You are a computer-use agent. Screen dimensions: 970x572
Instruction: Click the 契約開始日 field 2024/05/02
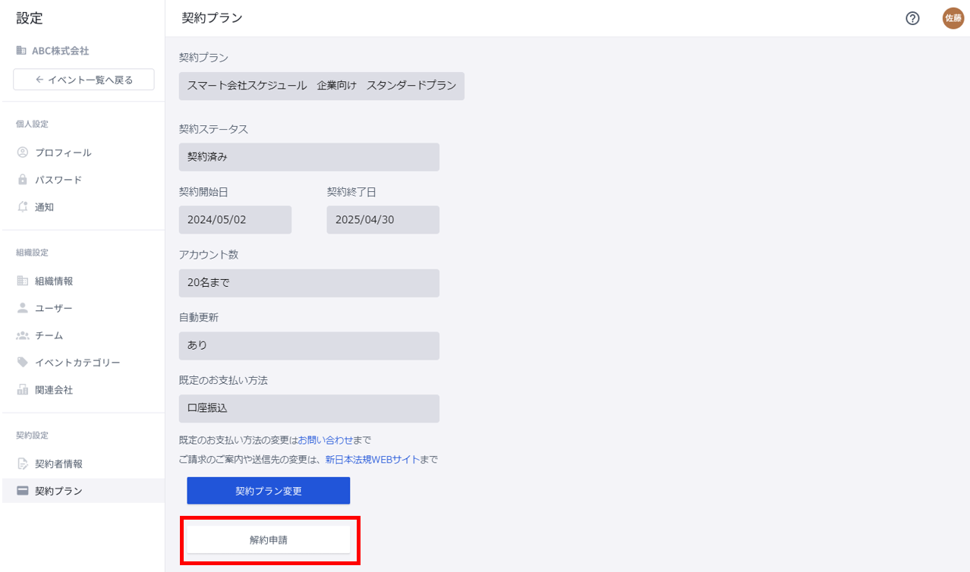tap(235, 220)
